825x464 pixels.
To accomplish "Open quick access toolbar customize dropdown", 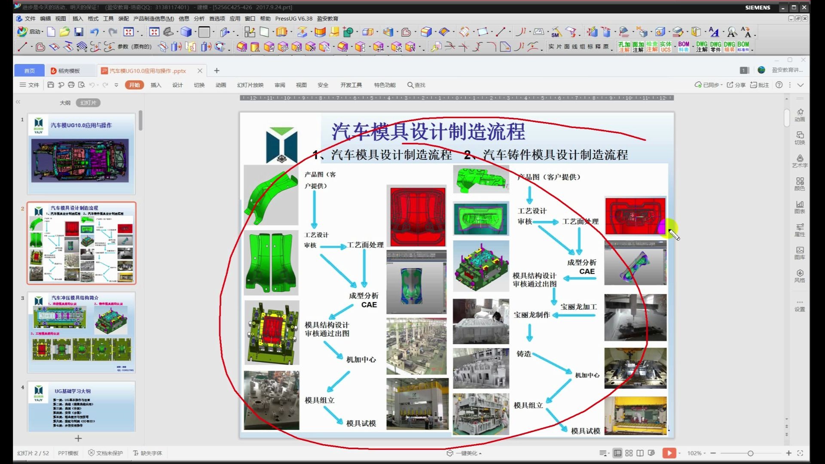I will (x=116, y=85).
